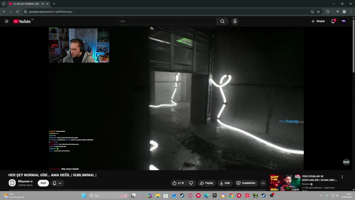Toggle system microphone tray icon
The height and width of the screenshot is (200, 355).
click(x=327, y=196)
